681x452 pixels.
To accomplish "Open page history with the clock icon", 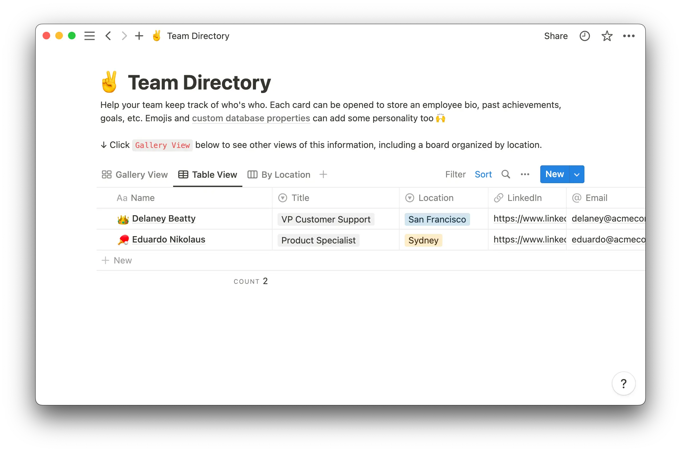I will pos(584,36).
